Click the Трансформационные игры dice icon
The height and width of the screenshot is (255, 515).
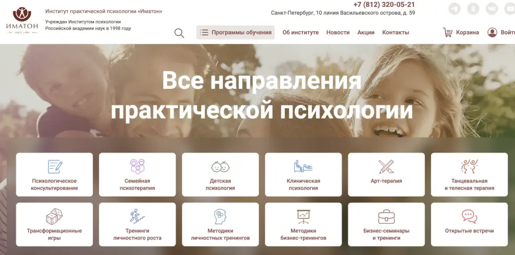click(54, 216)
